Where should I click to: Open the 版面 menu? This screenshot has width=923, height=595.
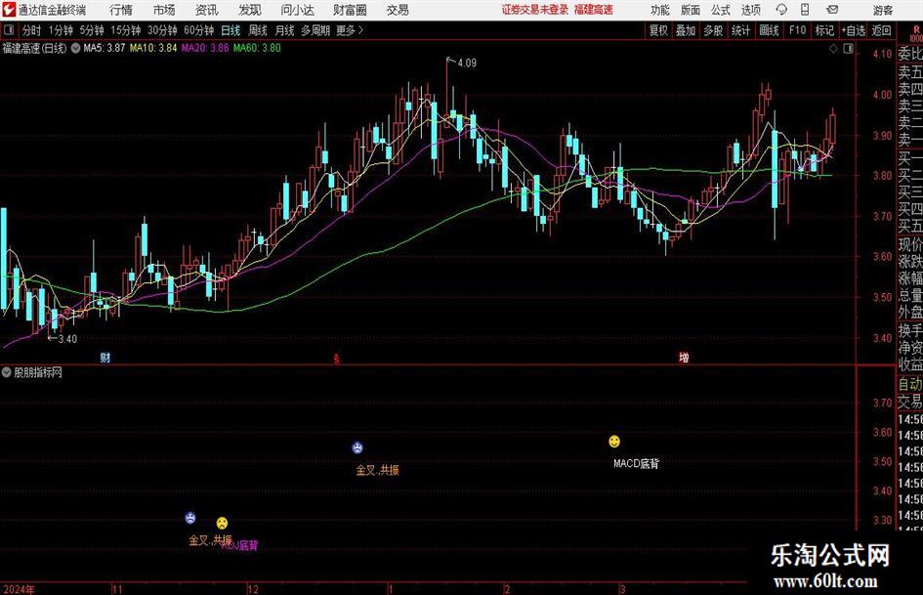coord(691,10)
